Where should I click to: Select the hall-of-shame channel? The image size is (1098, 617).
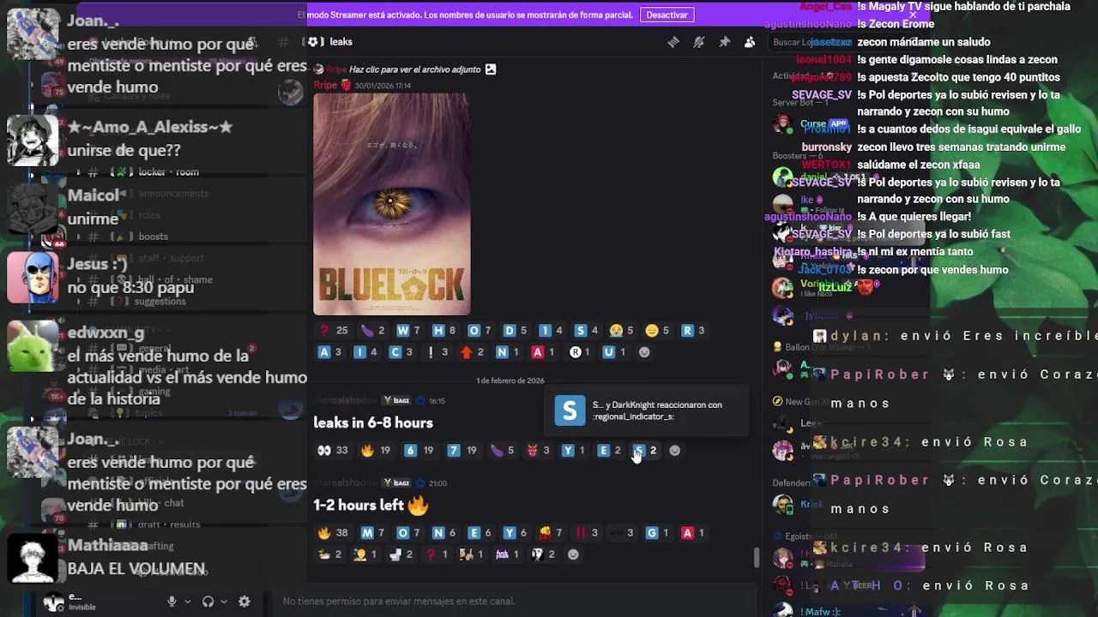coord(174,279)
